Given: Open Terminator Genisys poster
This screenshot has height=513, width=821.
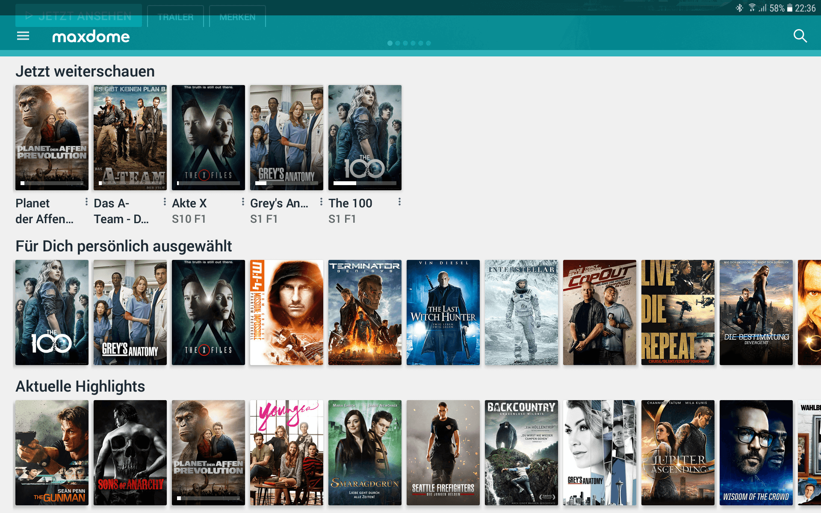Looking at the screenshot, I should pos(365,313).
